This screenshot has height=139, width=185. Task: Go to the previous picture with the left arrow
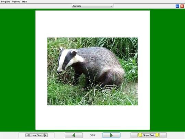(74, 135)
